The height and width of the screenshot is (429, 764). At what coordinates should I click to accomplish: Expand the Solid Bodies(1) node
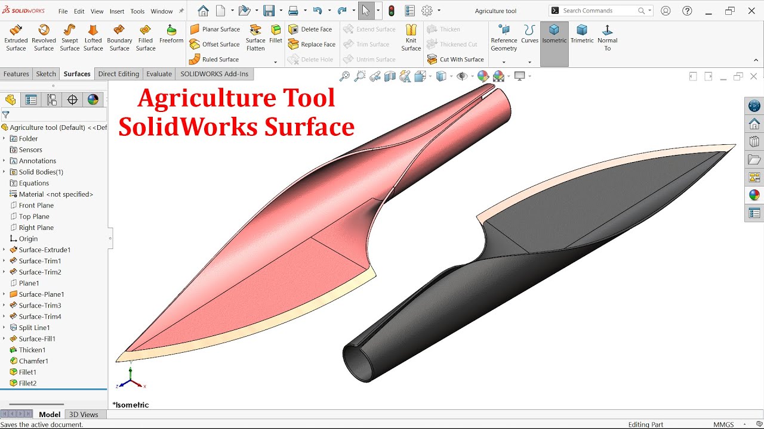[x=4, y=172]
